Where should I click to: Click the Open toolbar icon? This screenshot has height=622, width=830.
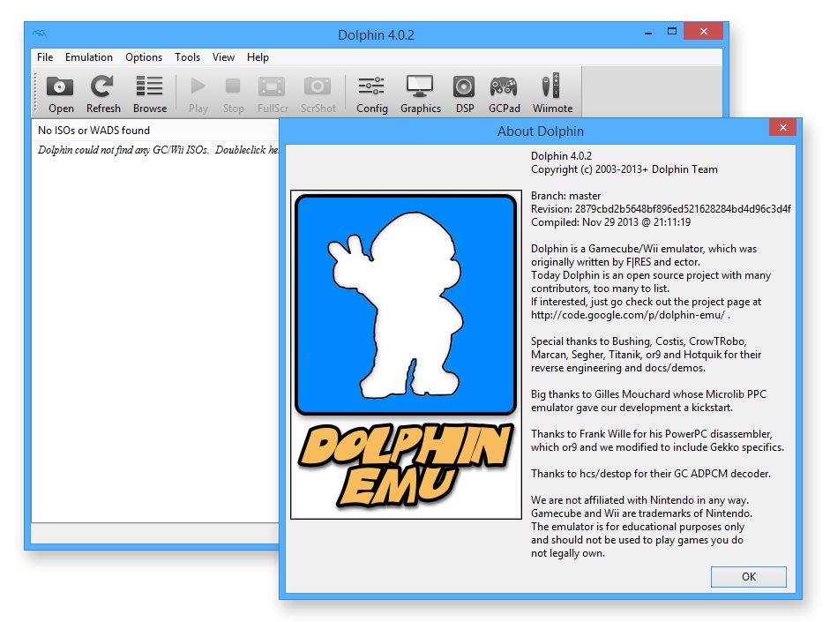coord(60,94)
